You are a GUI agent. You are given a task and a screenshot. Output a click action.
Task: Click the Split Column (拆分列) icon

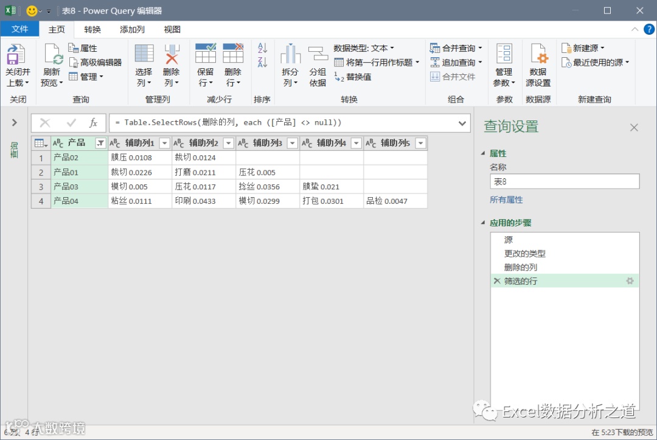pos(290,54)
